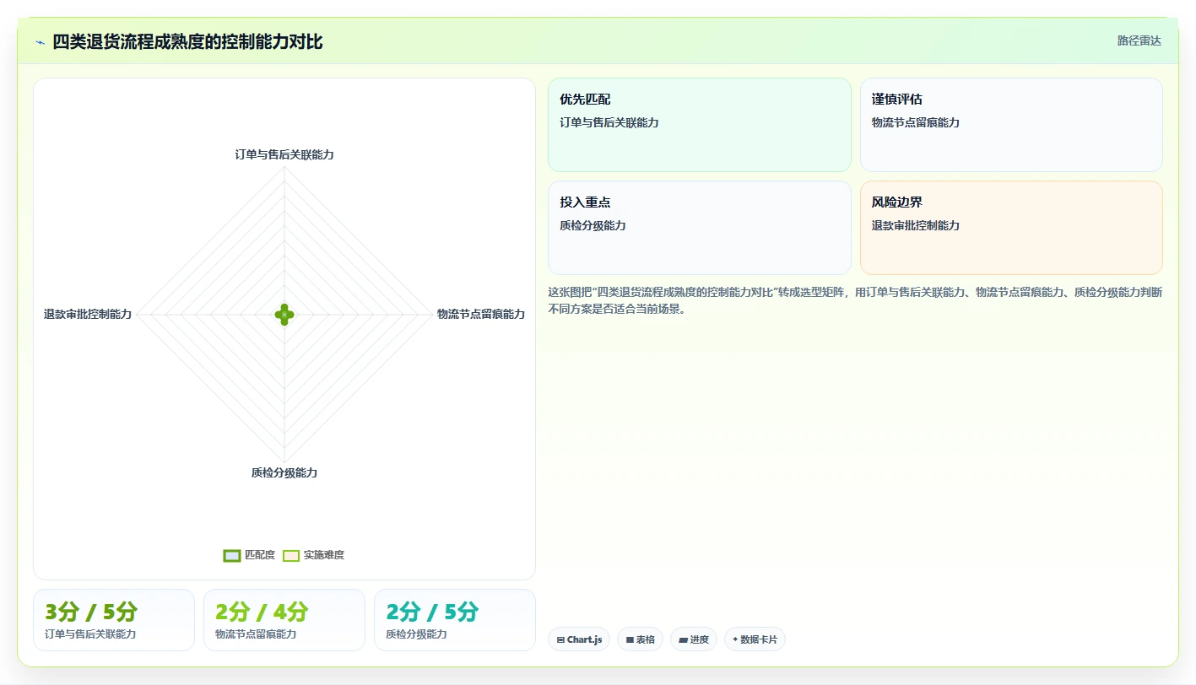Toggle the 匹配度 legend item

pos(250,555)
